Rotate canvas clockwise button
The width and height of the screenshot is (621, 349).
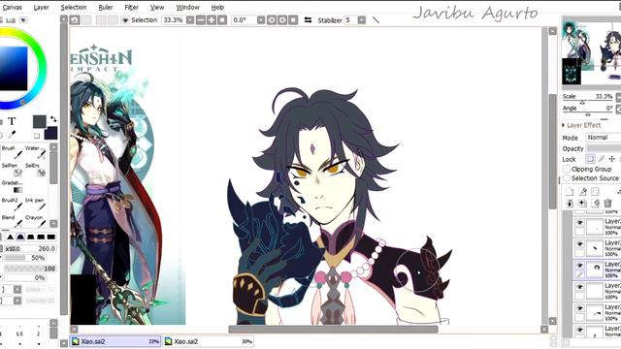pyautogui.click(x=282, y=19)
